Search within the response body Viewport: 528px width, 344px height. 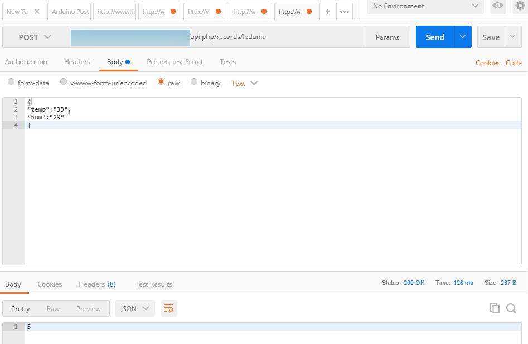click(511, 308)
